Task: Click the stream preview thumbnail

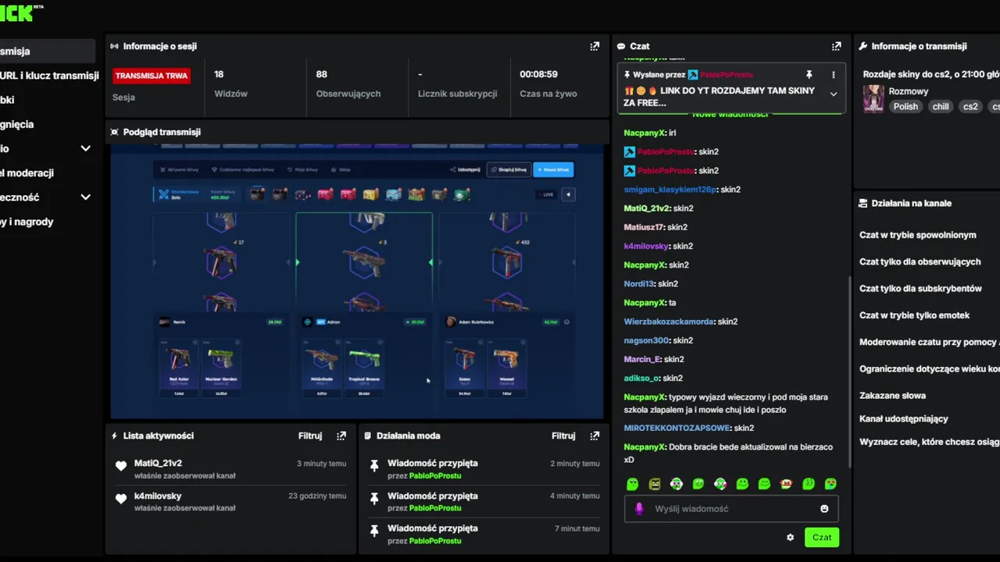Action: pos(357,281)
